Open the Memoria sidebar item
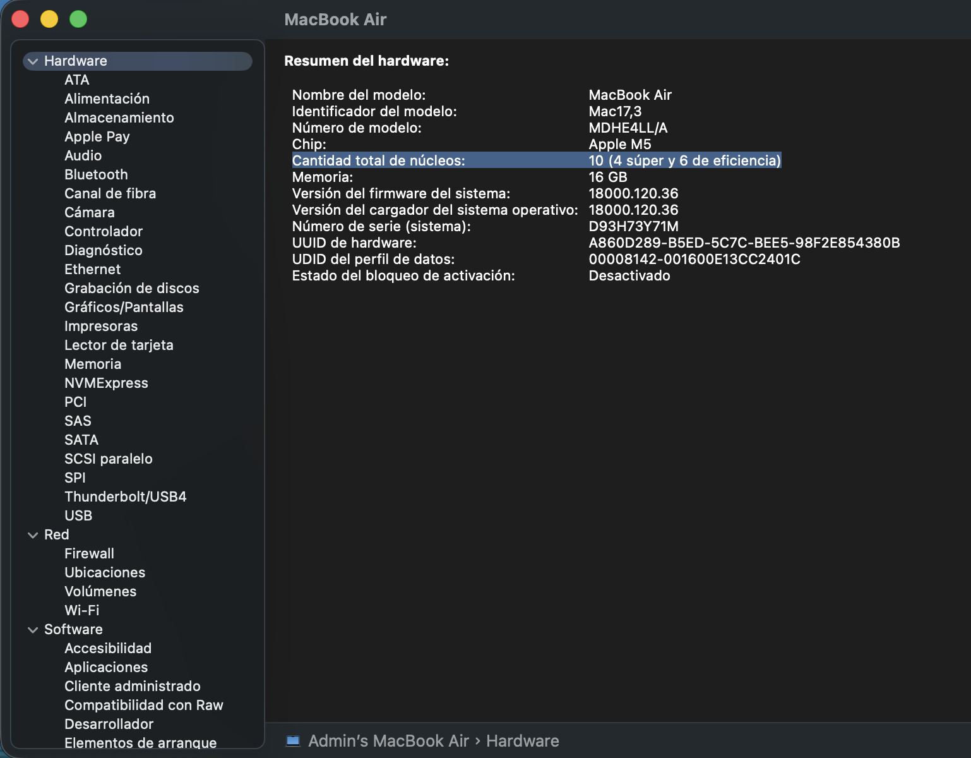 (x=93, y=364)
